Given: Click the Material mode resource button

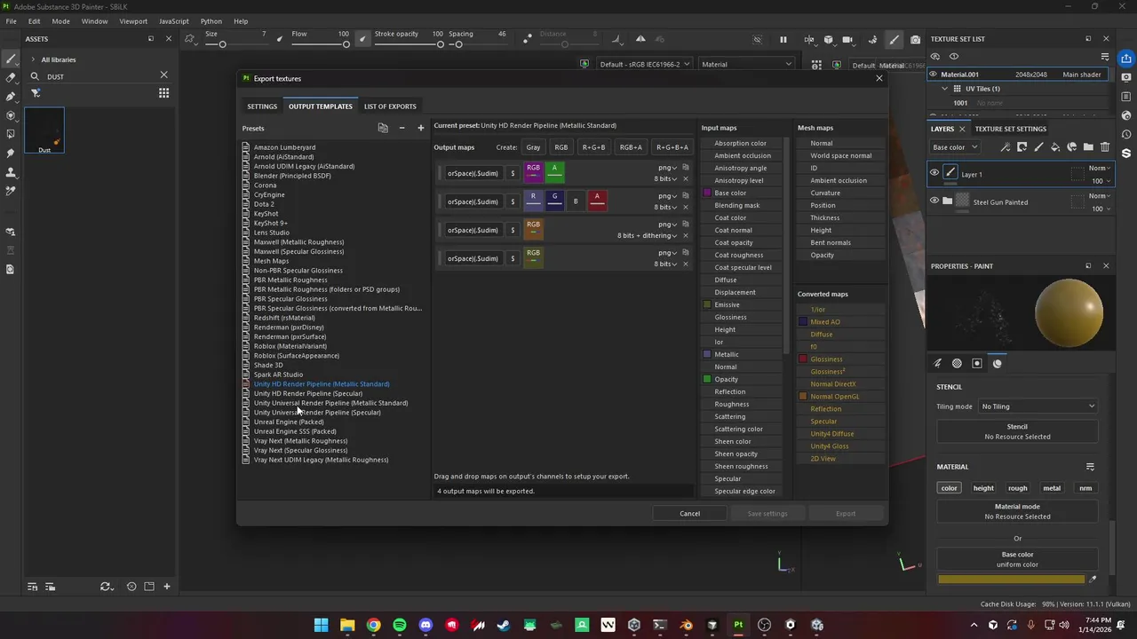Looking at the screenshot, I should (x=1017, y=511).
